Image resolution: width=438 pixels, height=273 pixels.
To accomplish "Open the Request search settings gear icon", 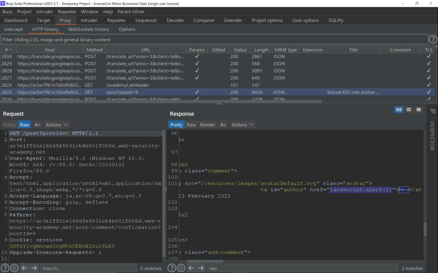I will [x=14, y=268].
